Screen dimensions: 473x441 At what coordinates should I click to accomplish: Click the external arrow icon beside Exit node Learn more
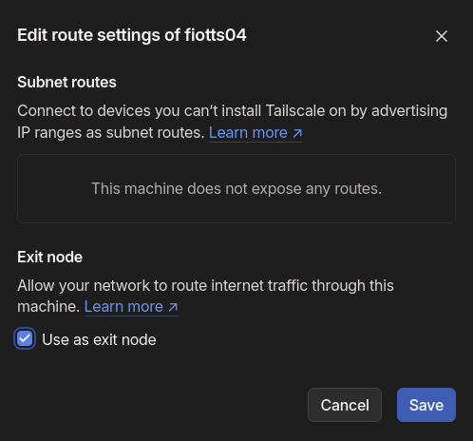click(x=173, y=307)
